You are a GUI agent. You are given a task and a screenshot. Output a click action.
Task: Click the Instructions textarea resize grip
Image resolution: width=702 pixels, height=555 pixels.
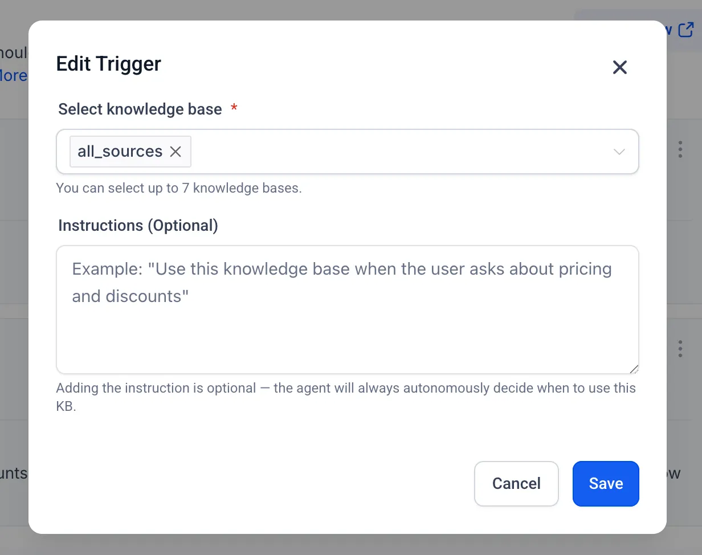point(634,369)
